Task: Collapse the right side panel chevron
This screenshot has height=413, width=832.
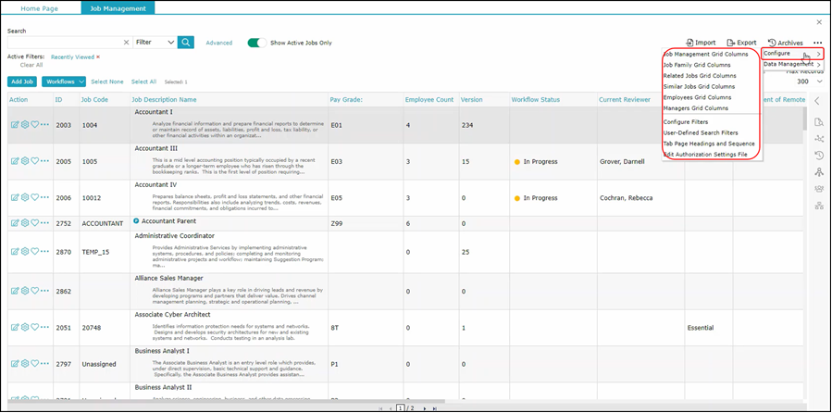Action: [817, 101]
